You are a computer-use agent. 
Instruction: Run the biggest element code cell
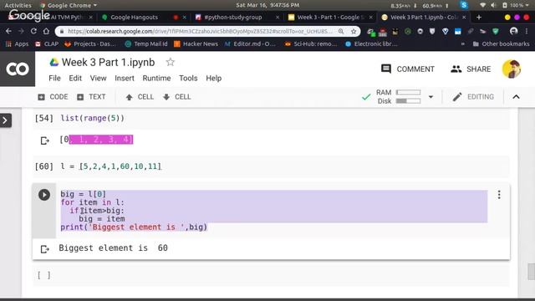[x=44, y=195]
